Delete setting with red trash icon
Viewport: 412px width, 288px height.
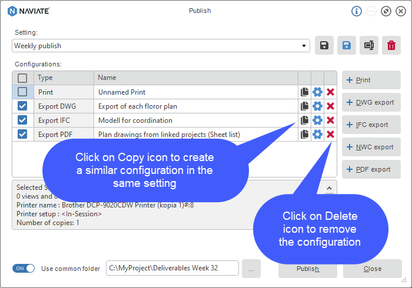coord(391,45)
